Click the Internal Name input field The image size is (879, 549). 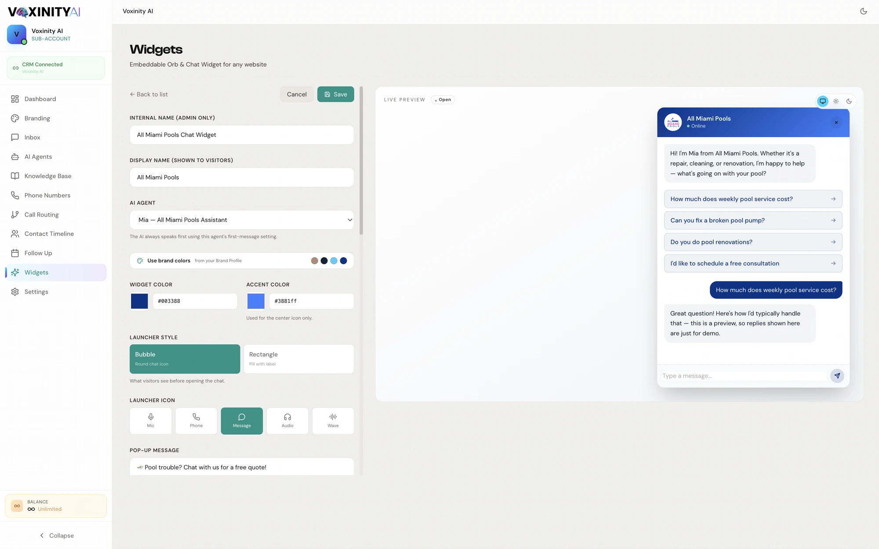coord(242,135)
